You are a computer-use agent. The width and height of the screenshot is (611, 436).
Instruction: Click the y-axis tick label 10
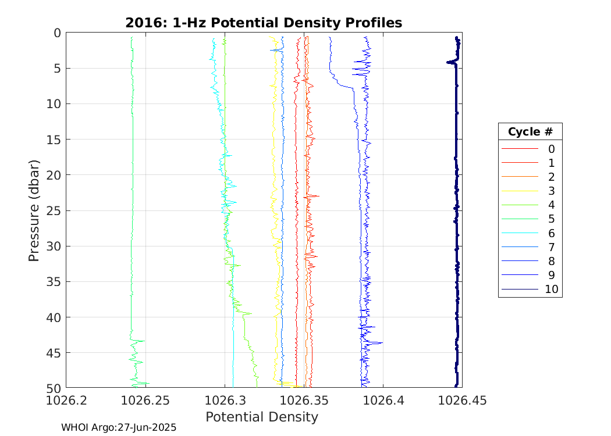coord(54,104)
